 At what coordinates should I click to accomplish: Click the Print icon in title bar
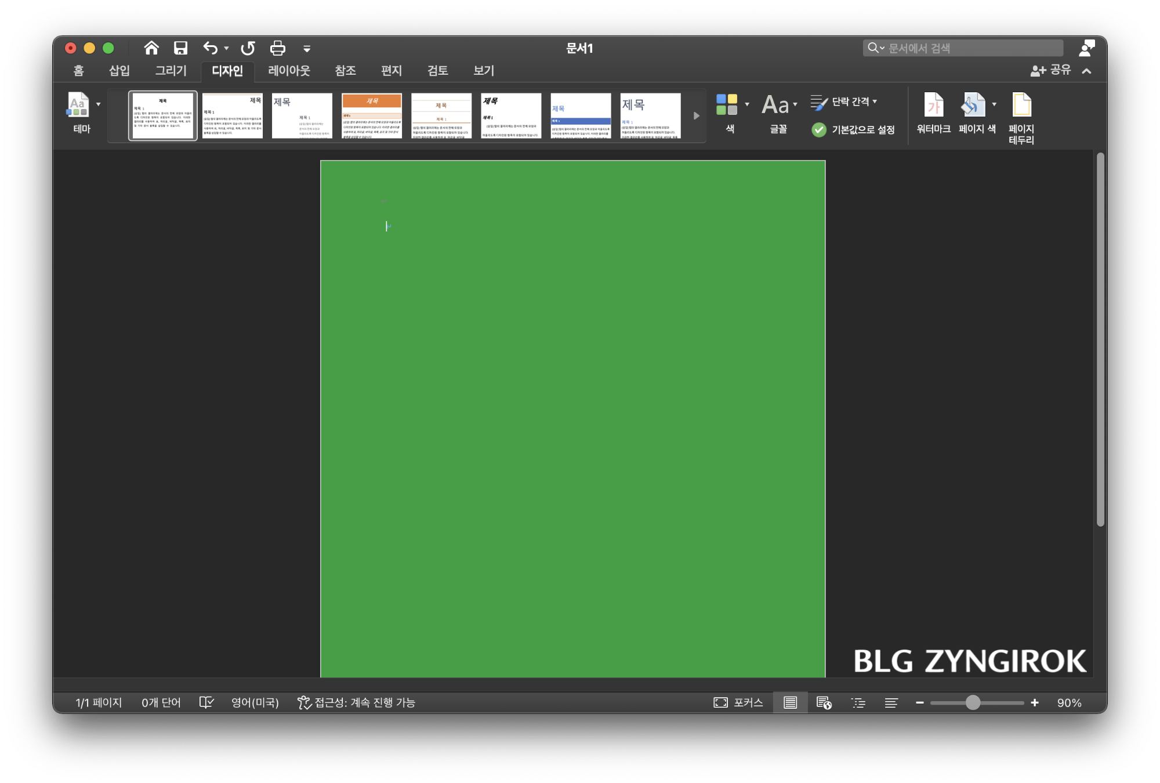pyautogui.click(x=278, y=48)
